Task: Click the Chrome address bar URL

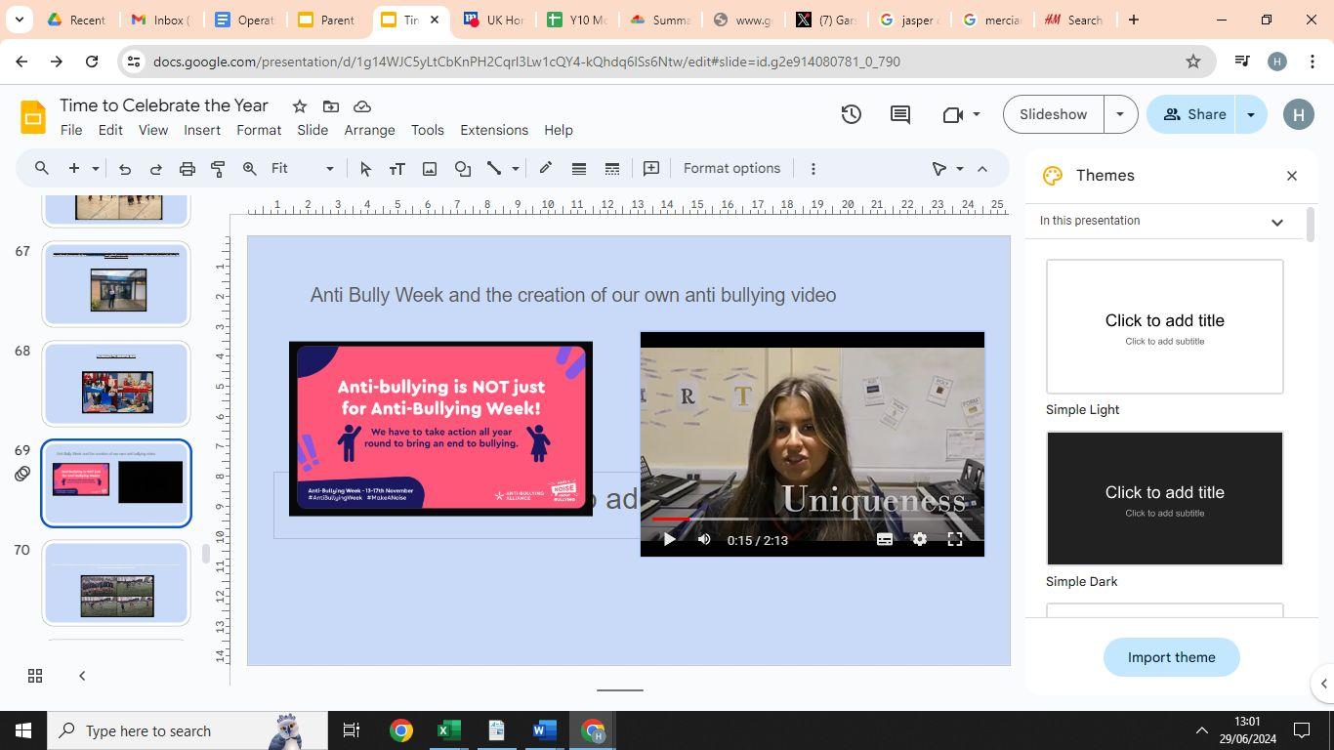Action: [526, 62]
